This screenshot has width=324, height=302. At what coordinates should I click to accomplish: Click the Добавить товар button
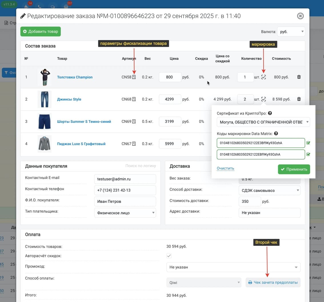tap(41, 31)
